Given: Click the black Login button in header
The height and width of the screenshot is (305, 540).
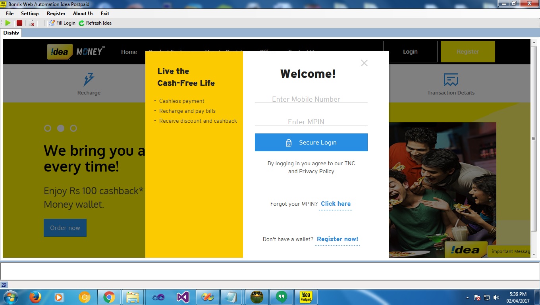Looking at the screenshot, I should (410, 52).
